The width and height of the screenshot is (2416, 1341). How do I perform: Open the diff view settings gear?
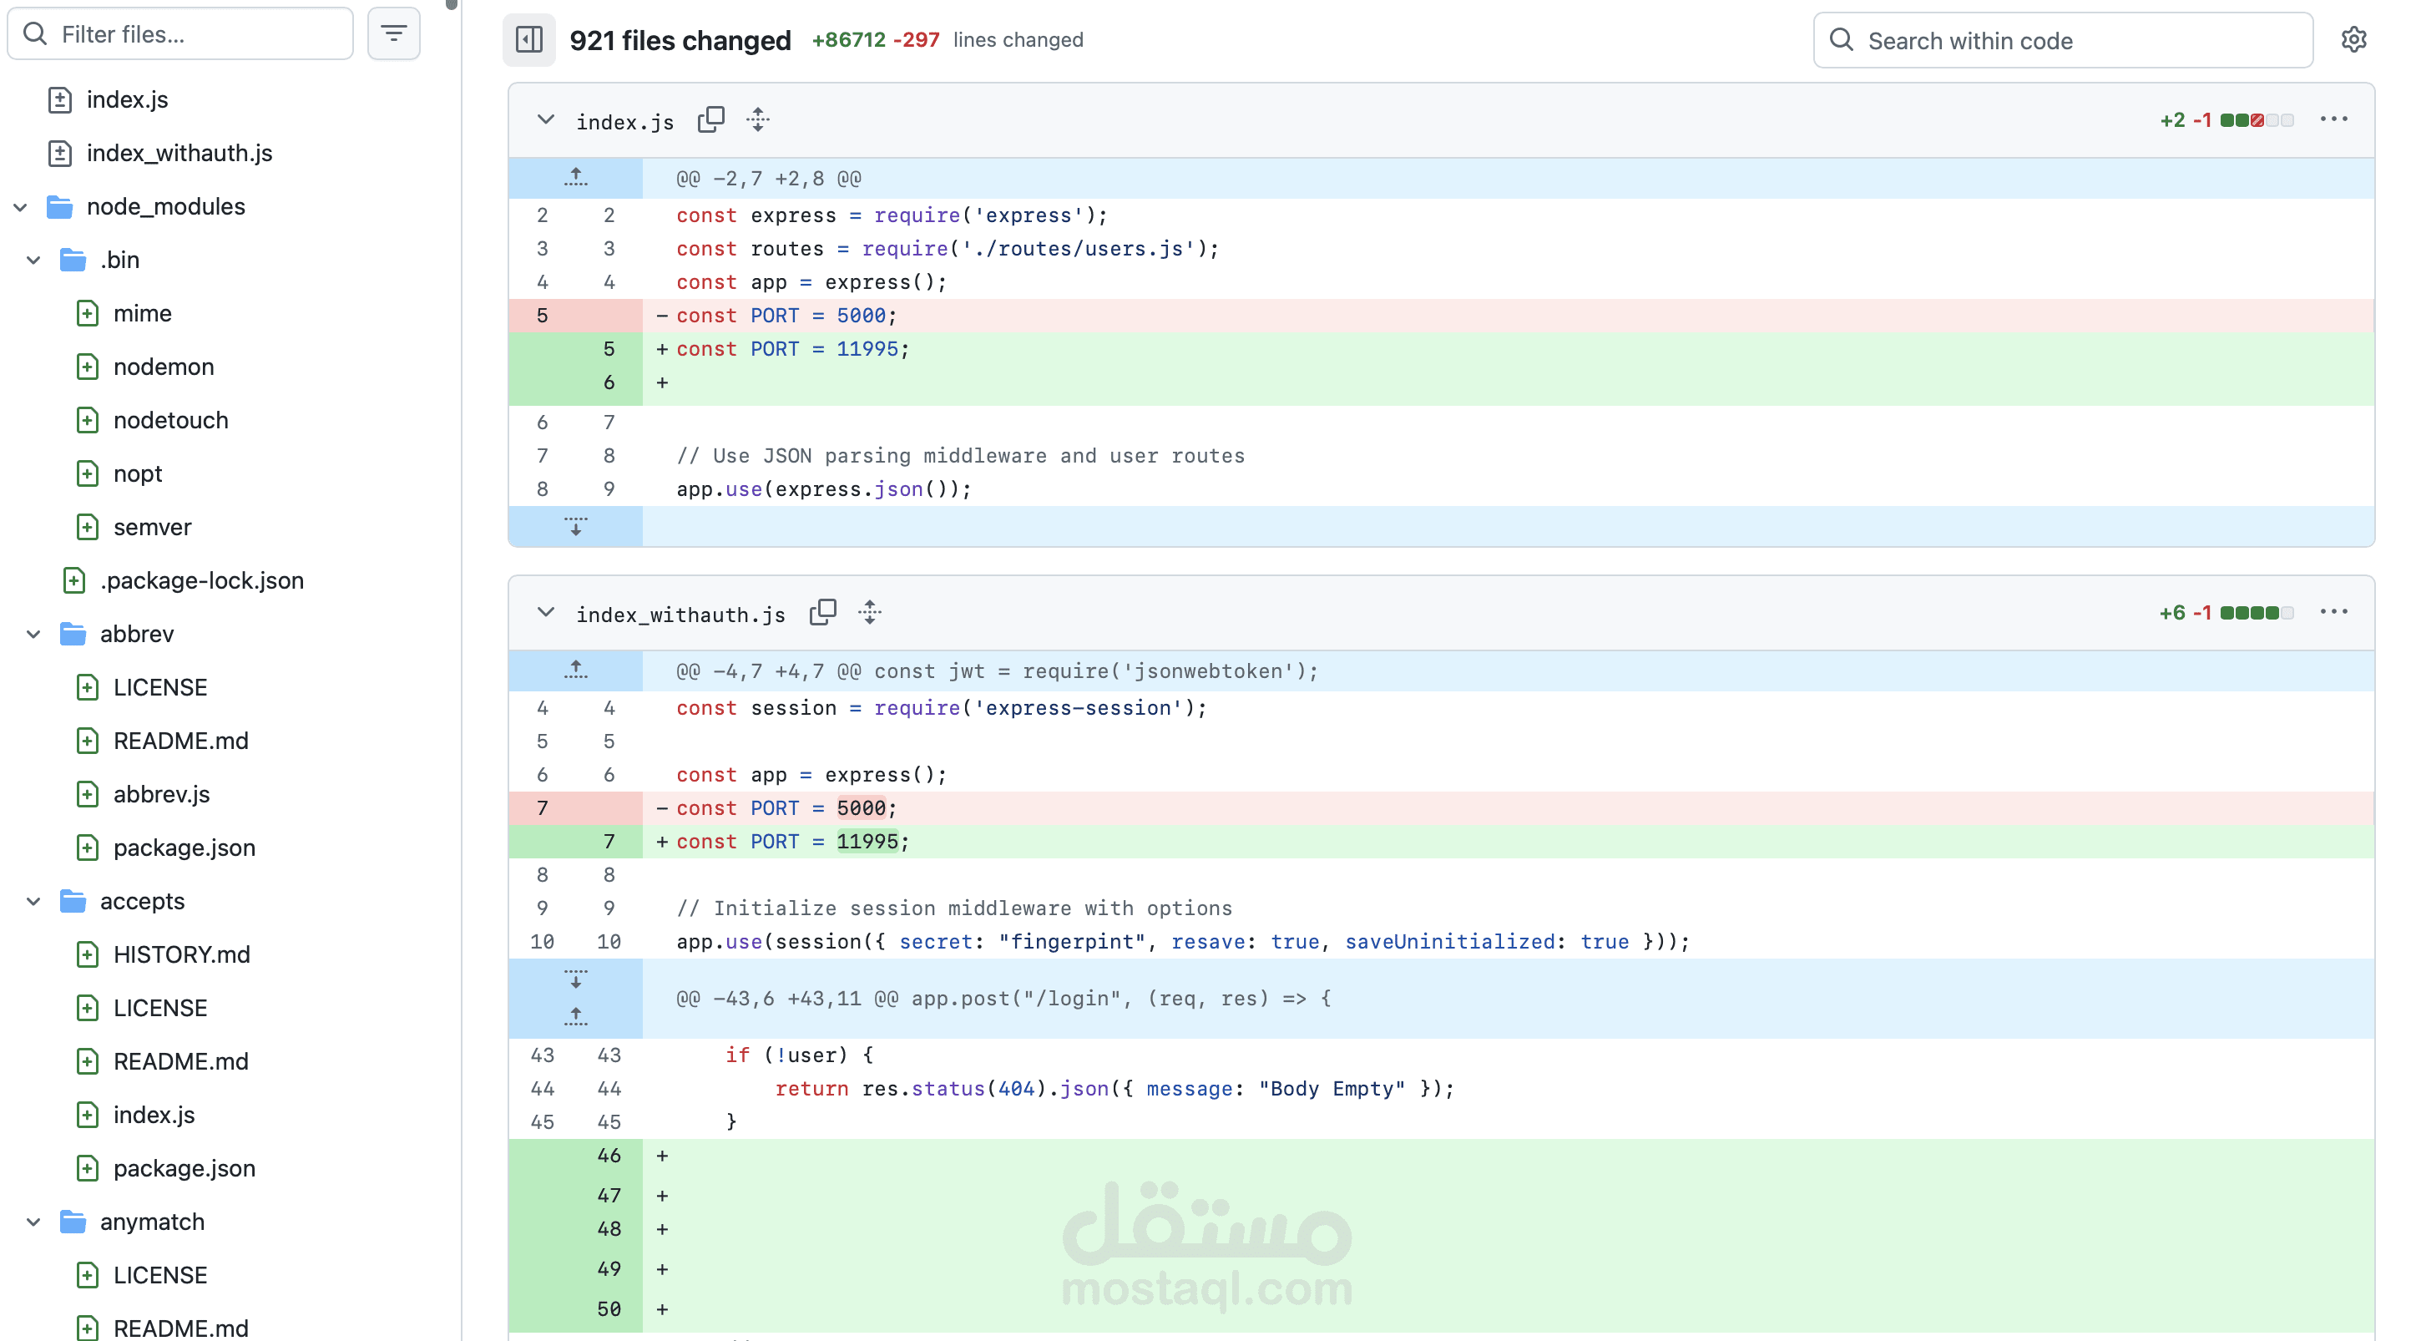[2355, 39]
